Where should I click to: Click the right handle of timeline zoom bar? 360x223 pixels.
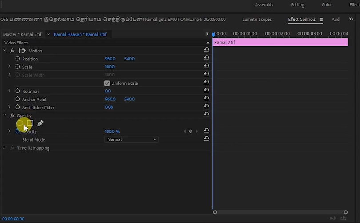(x=345, y=212)
